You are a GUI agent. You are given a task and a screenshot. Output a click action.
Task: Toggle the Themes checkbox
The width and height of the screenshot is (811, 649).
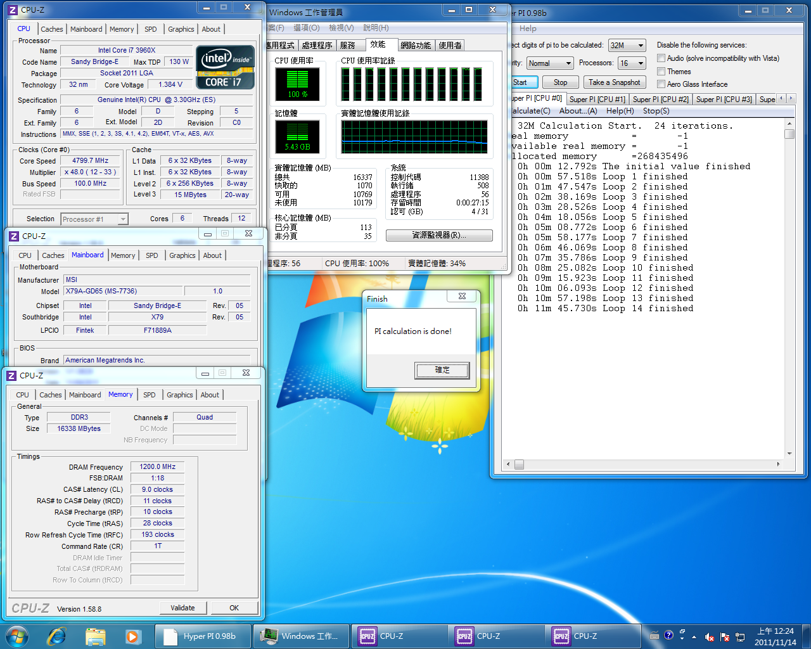pyautogui.click(x=661, y=72)
